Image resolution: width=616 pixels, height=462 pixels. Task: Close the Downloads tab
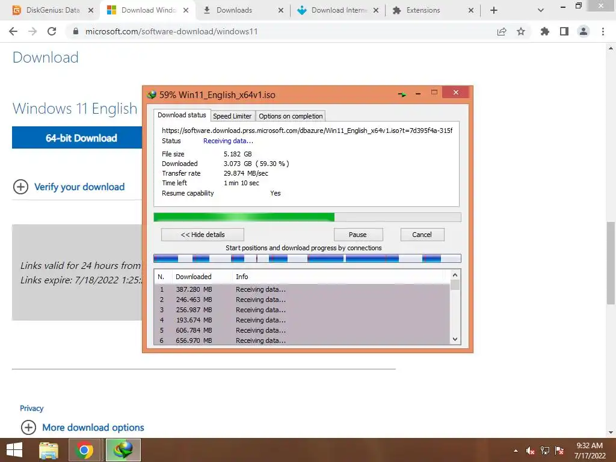(281, 10)
